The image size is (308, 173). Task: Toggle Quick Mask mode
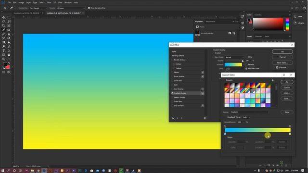point(3,72)
